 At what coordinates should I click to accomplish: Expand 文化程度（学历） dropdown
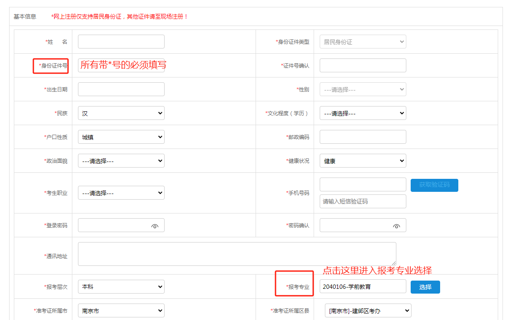click(x=363, y=113)
